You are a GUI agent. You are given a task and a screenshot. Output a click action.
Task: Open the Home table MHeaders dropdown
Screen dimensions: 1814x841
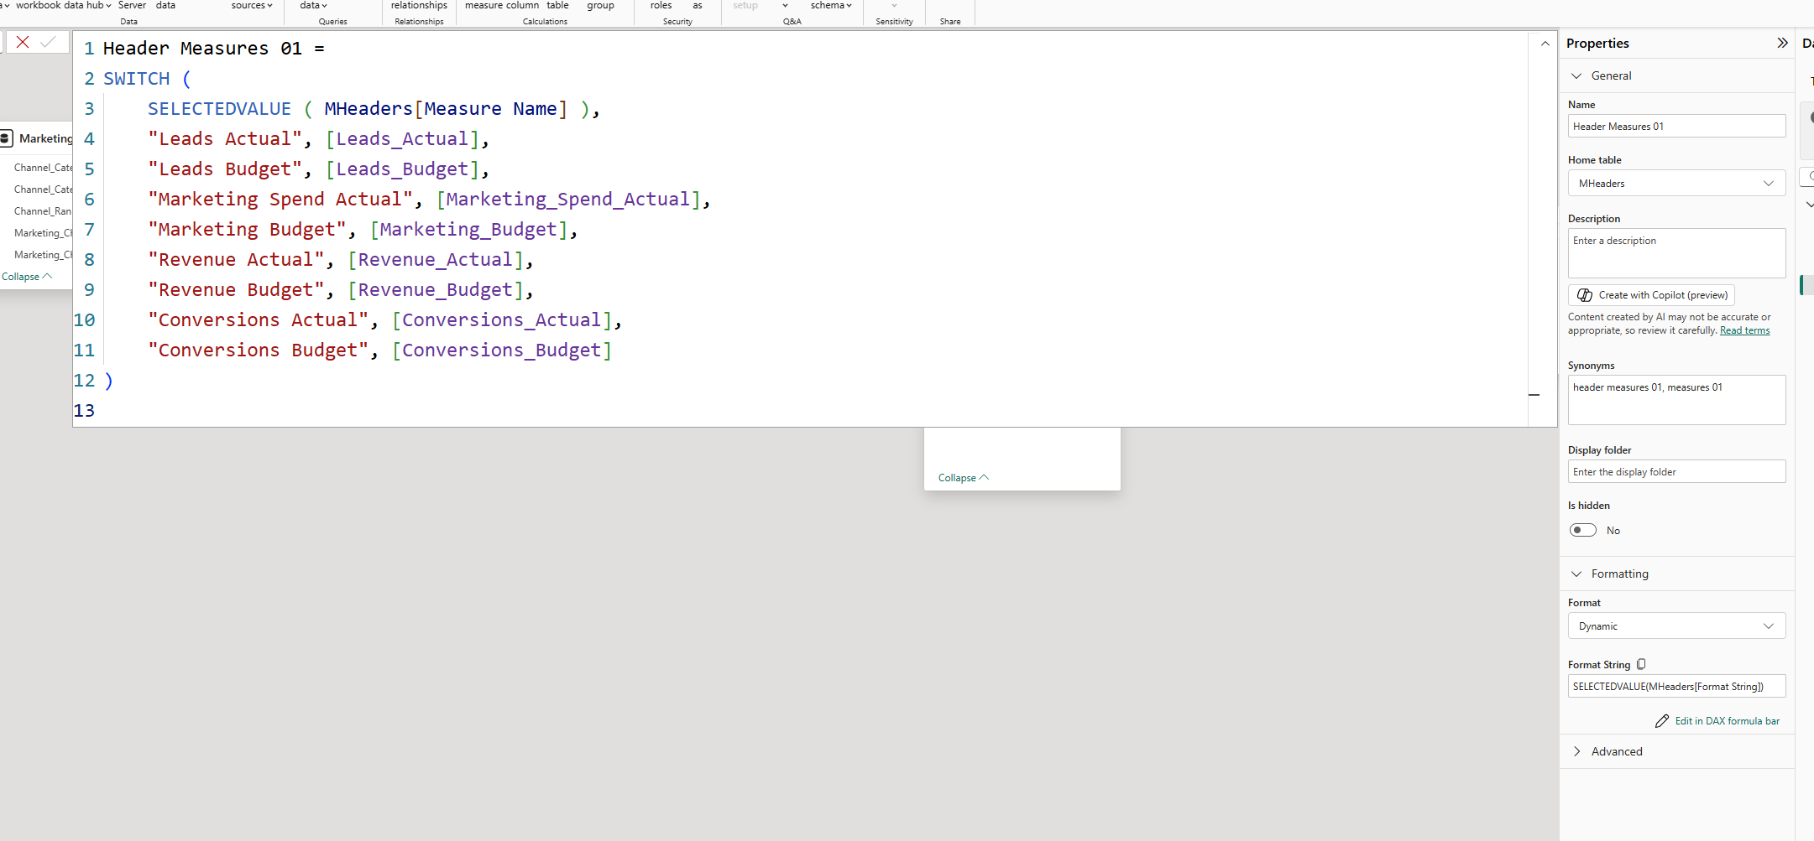(1676, 183)
